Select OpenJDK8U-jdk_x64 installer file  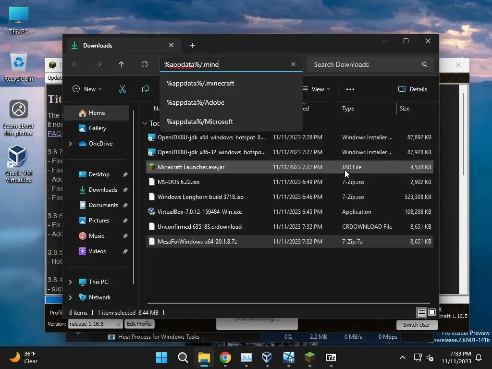(x=290, y=137)
